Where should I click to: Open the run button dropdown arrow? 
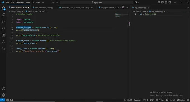click(120, 7)
